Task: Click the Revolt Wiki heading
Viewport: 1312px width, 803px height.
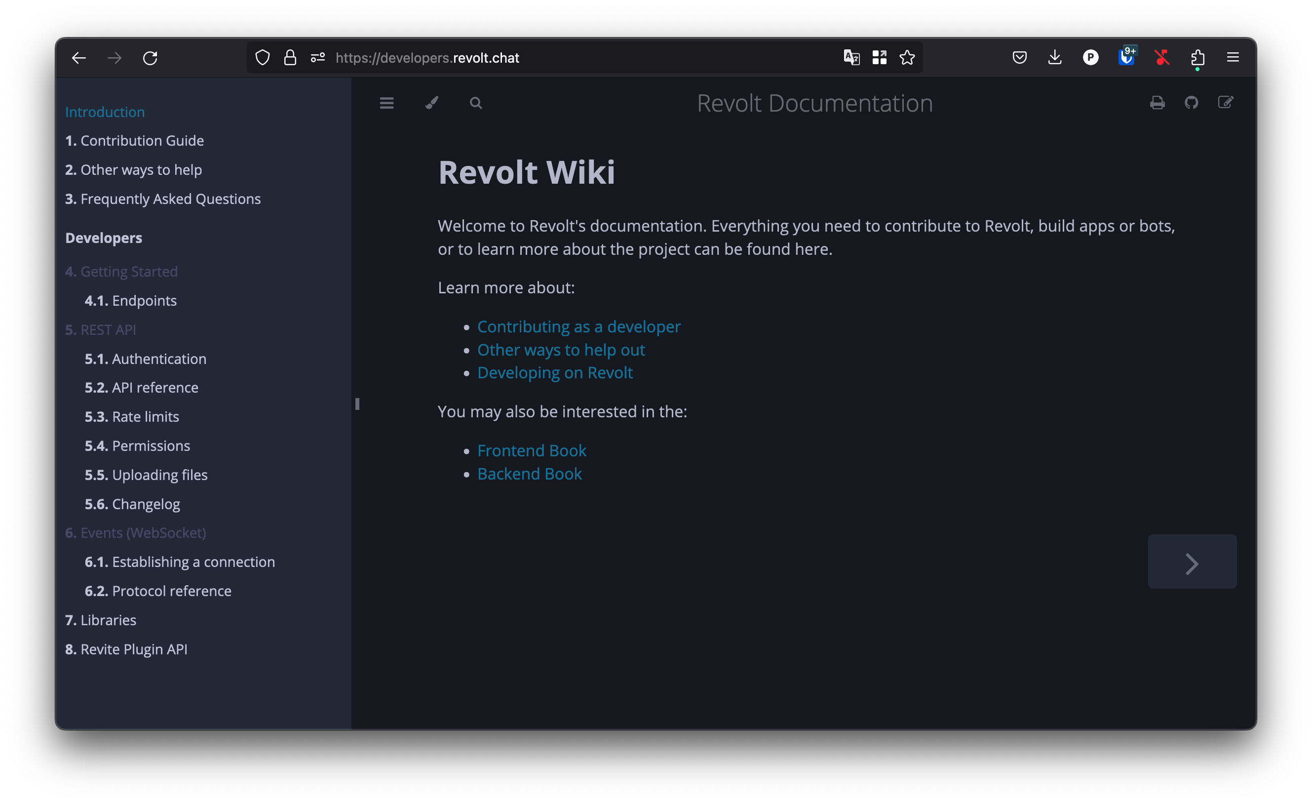Action: click(x=526, y=173)
